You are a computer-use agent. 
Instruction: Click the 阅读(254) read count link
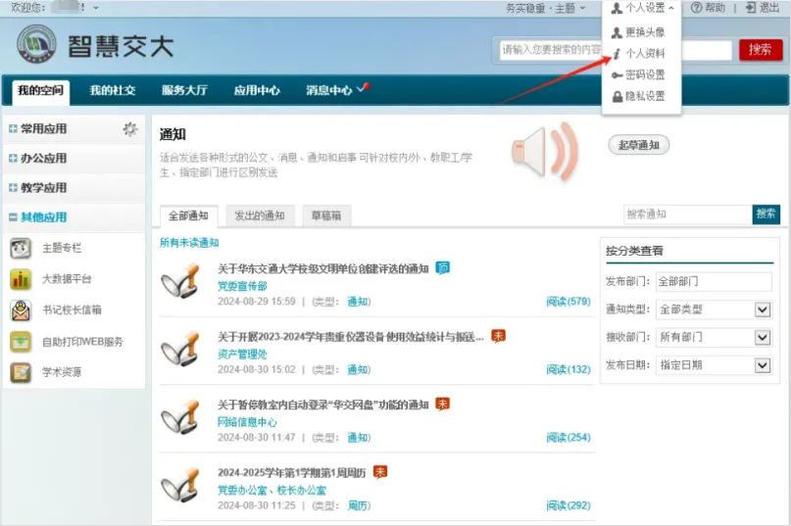tap(569, 437)
